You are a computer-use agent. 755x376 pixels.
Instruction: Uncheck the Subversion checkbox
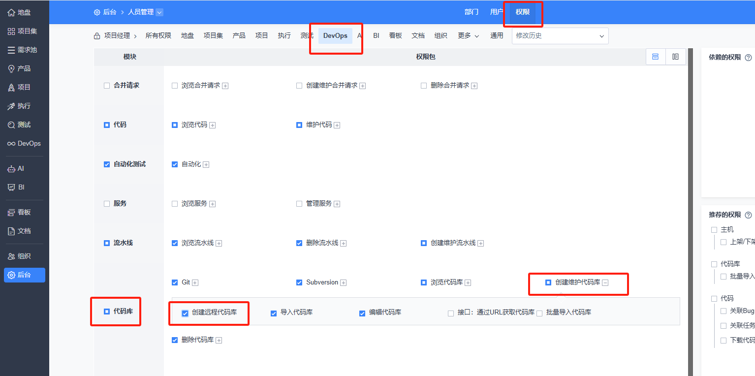(x=299, y=282)
